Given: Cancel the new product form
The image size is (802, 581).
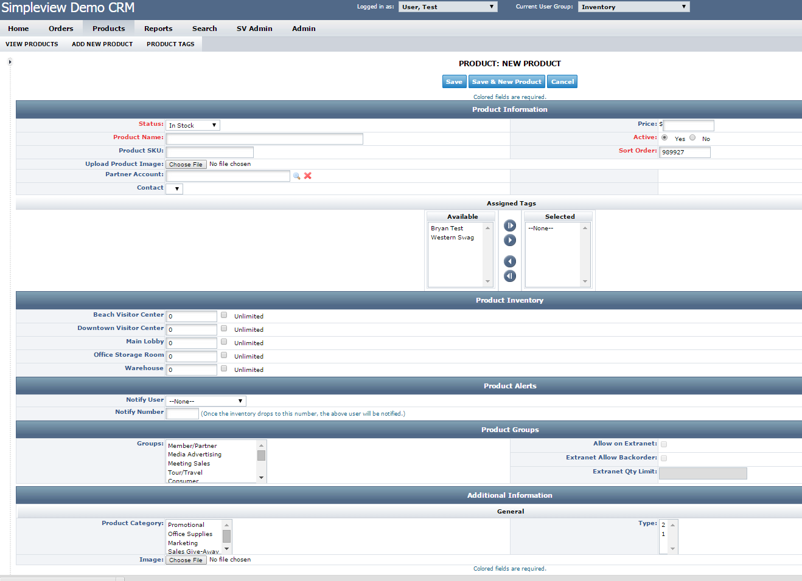Looking at the screenshot, I should [562, 81].
